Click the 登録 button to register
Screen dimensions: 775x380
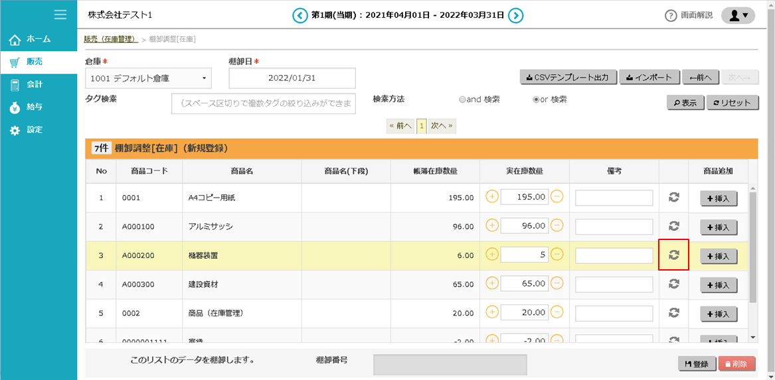click(697, 364)
